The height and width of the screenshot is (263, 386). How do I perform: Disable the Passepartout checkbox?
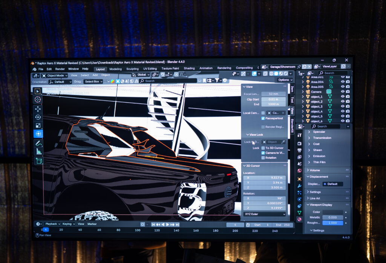(263, 118)
